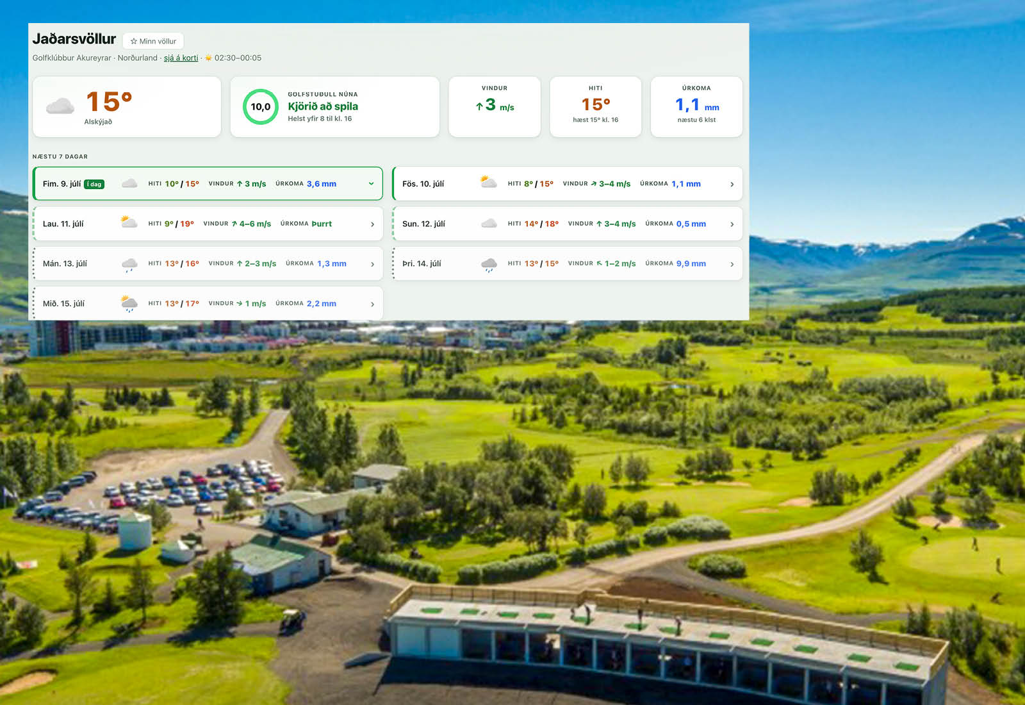The height and width of the screenshot is (705, 1025).
Task: Select the Jaðarsvöllur course title
Action: point(74,39)
